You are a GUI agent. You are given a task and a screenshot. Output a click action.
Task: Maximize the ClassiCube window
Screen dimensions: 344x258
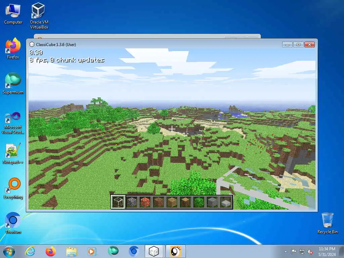click(298, 45)
